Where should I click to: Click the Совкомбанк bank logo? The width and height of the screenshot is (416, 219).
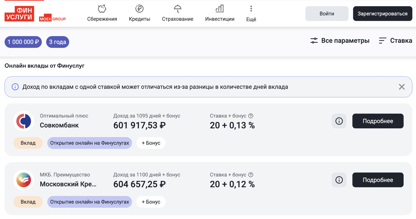tap(24, 121)
